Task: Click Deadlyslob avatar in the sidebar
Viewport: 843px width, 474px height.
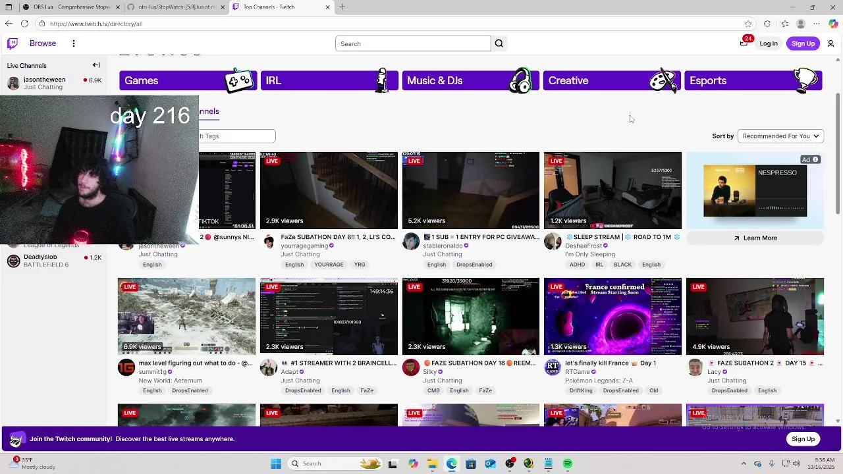Action: (13, 261)
